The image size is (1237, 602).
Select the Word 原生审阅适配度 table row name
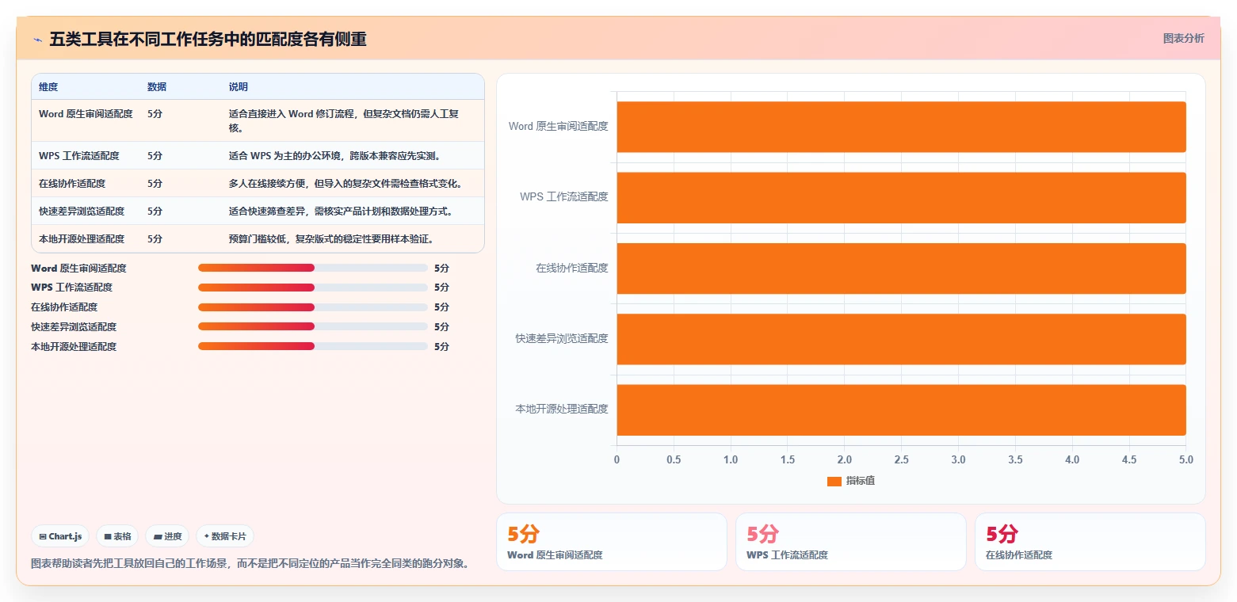pos(86,114)
